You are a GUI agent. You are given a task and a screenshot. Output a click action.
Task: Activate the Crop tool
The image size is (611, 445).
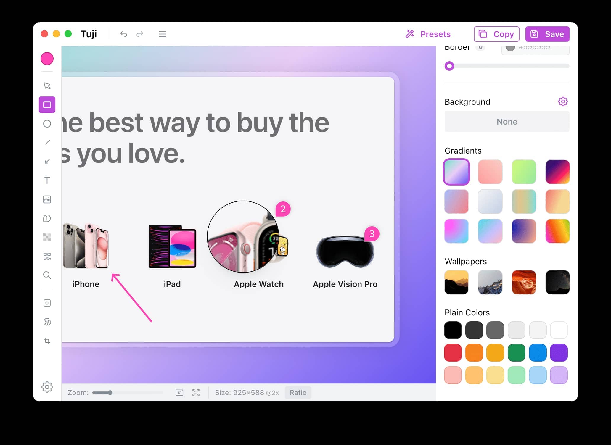point(47,341)
